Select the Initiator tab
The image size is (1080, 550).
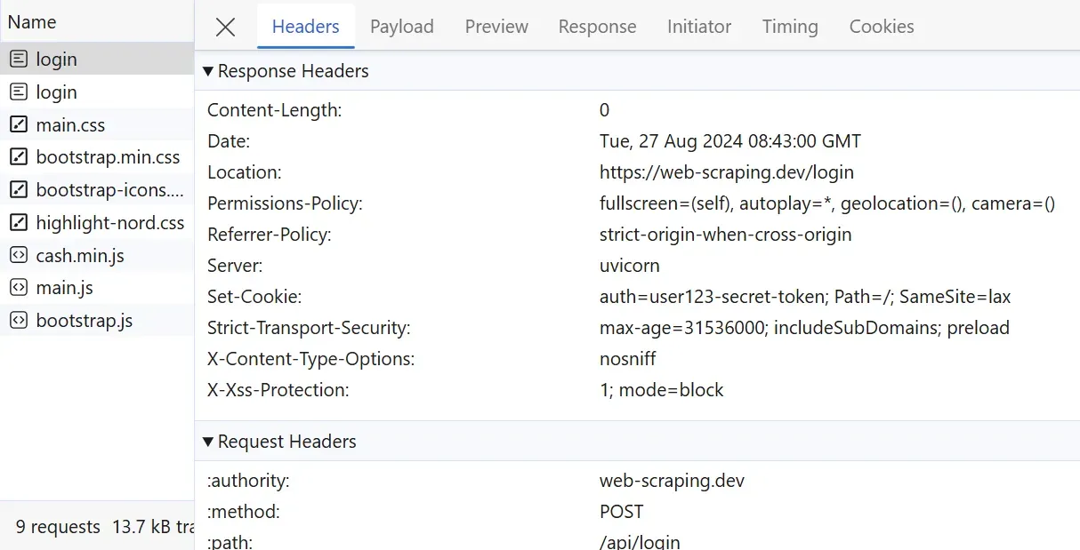tap(698, 27)
